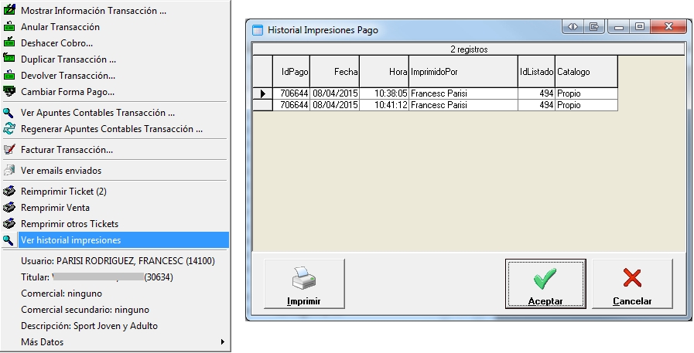
Task: Click the Comercial secundario: ninguno line
Action: 85,310
